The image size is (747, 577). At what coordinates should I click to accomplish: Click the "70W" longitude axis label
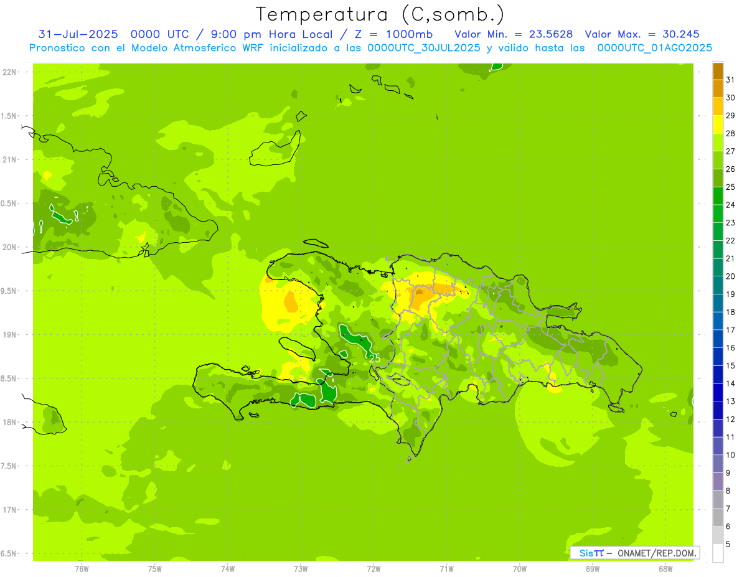pos(520,568)
